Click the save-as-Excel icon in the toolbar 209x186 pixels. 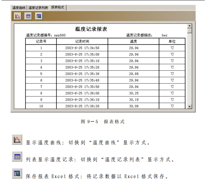39,16
